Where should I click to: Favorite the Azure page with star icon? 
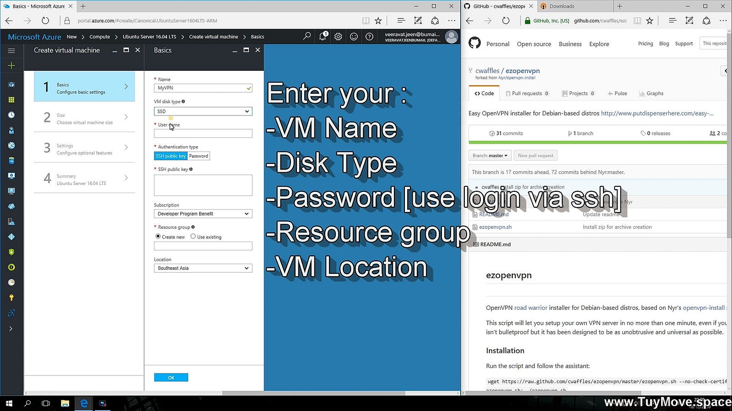pyautogui.click(x=378, y=21)
